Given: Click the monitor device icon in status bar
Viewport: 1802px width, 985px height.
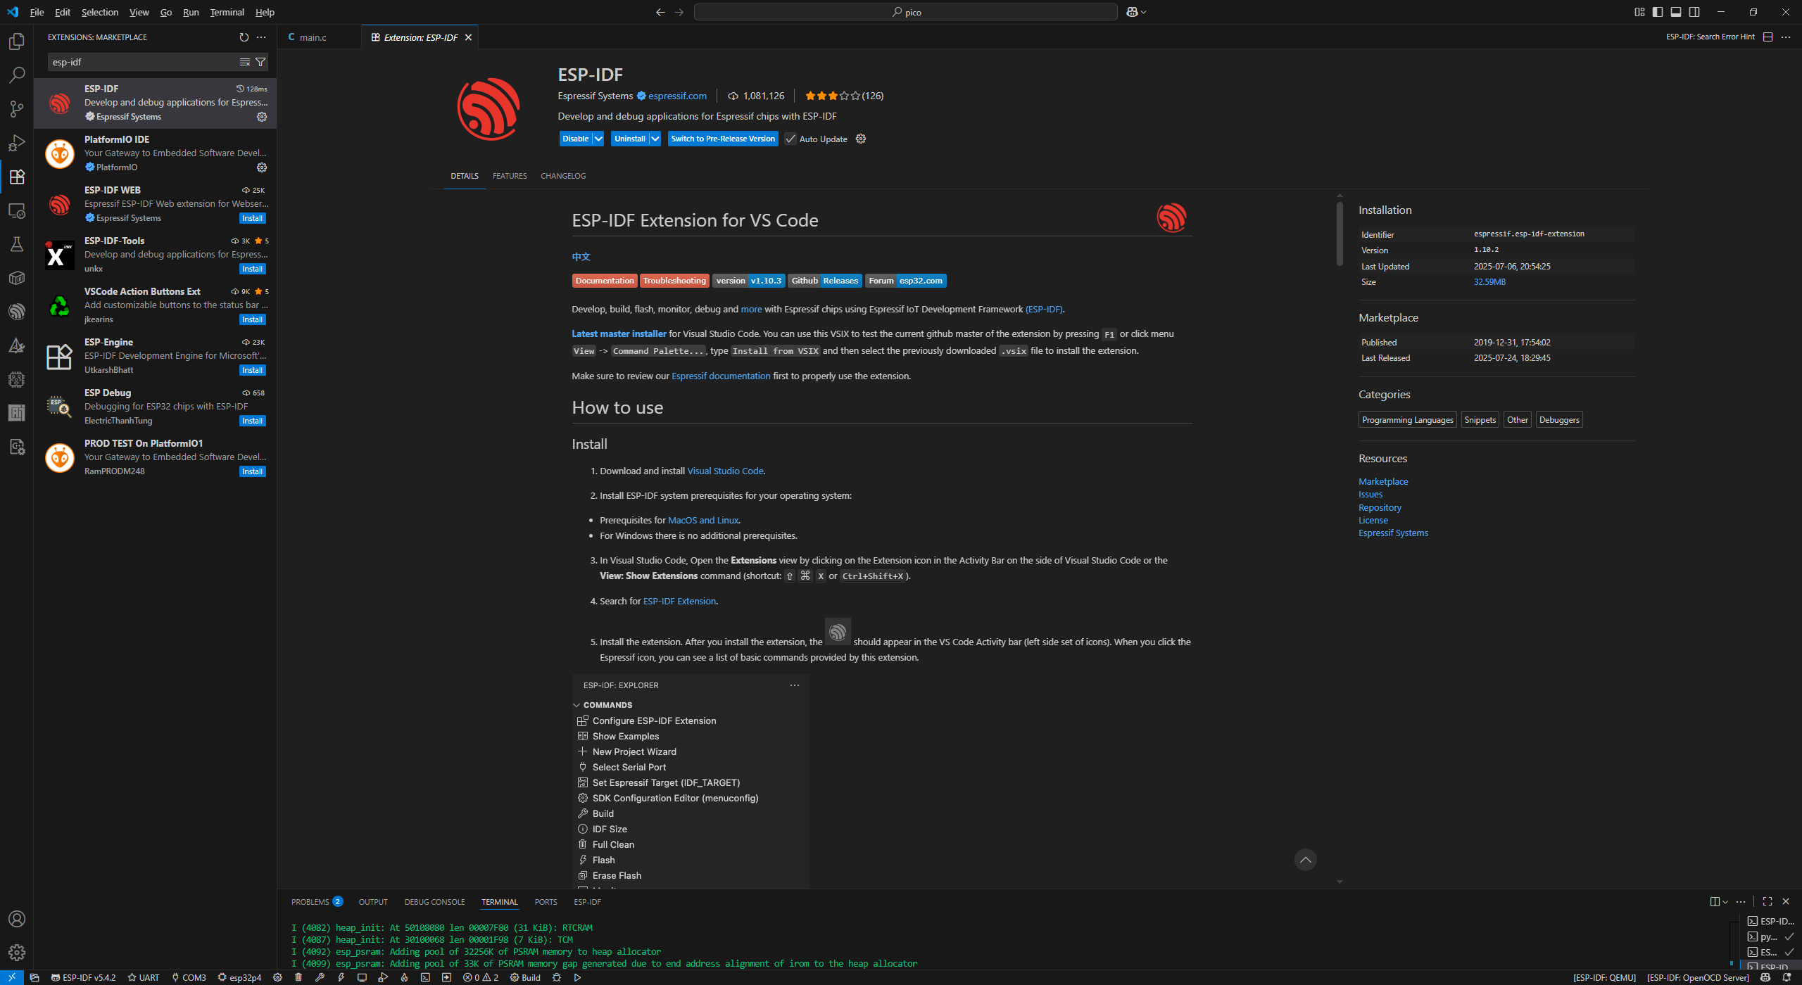Looking at the screenshot, I should click(x=362, y=977).
